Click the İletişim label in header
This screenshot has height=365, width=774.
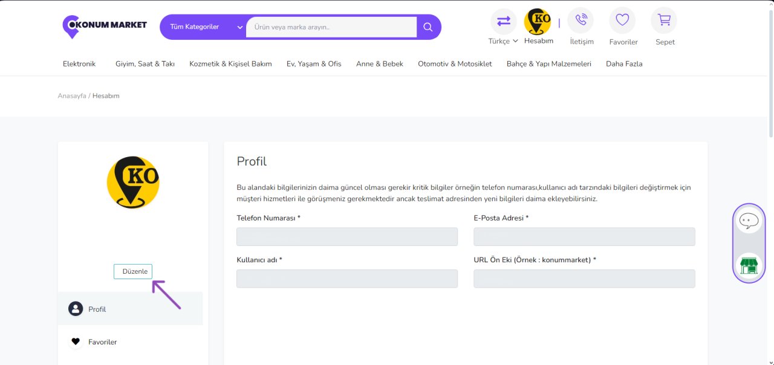[x=582, y=42]
